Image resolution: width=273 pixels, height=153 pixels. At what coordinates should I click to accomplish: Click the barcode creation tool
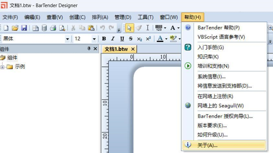click(x=159, y=28)
